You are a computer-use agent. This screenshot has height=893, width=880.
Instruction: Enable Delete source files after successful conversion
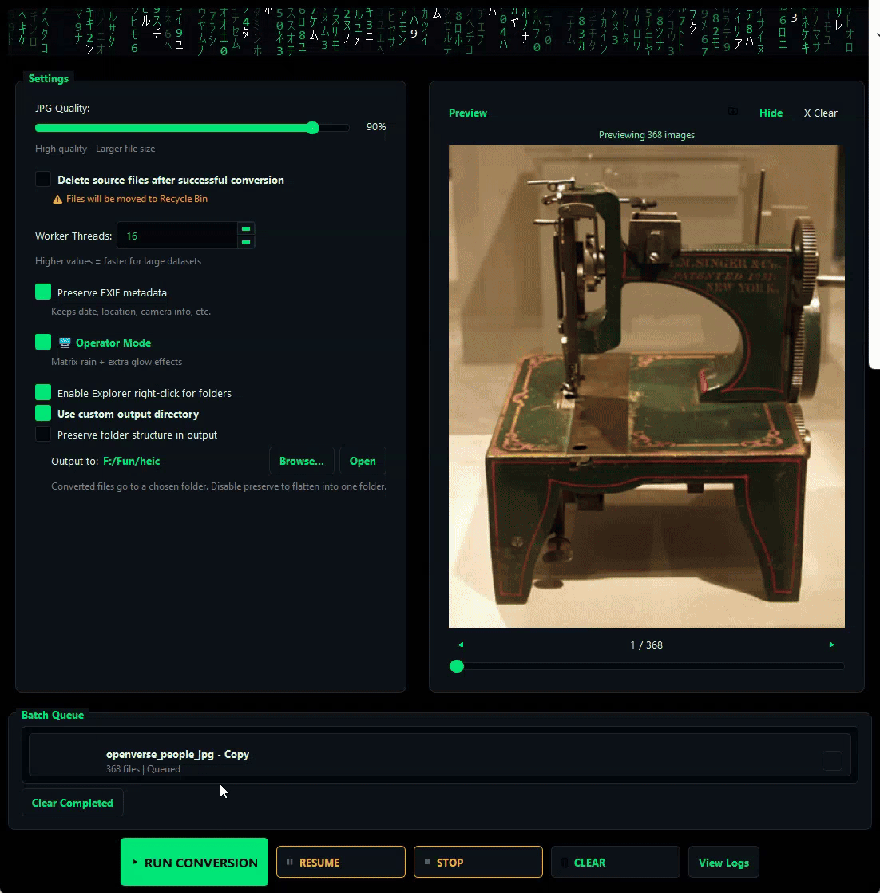tap(42, 179)
